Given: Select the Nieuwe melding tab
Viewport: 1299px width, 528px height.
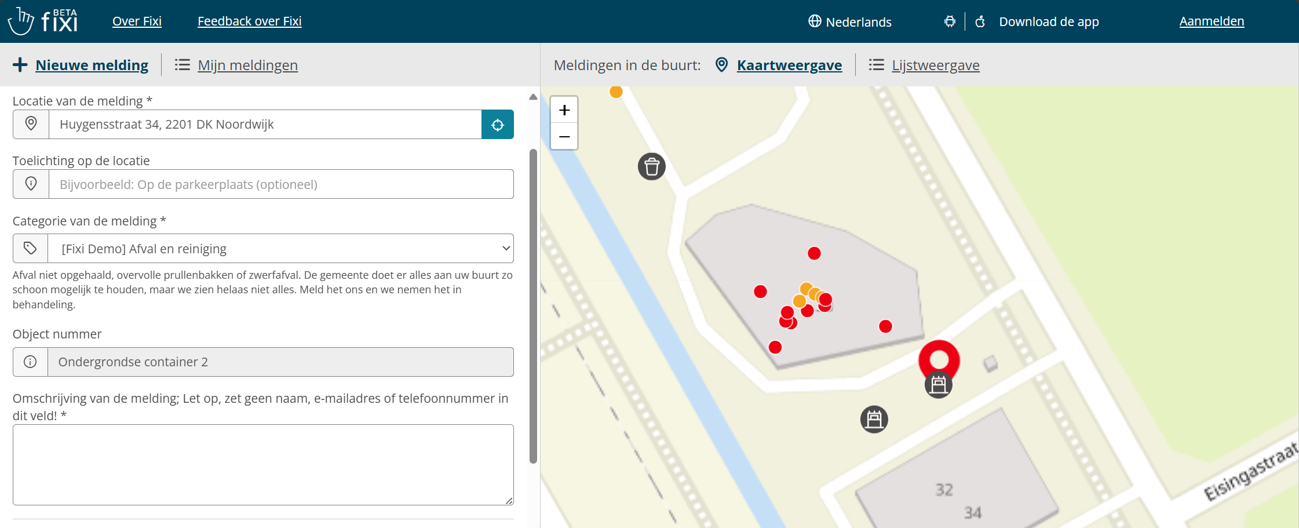Looking at the screenshot, I should pyautogui.click(x=92, y=65).
